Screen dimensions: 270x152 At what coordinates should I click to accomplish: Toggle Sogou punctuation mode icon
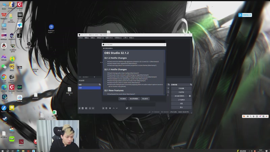[x=250, y=116]
